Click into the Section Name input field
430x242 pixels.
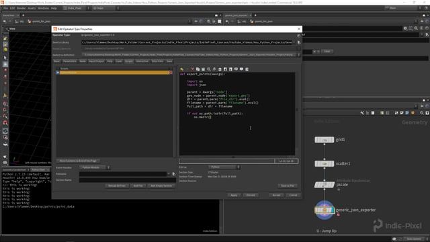coord(128,180)
